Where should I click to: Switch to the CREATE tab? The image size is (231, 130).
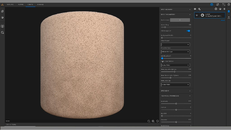pyautogui.click(x=30, y=4)
